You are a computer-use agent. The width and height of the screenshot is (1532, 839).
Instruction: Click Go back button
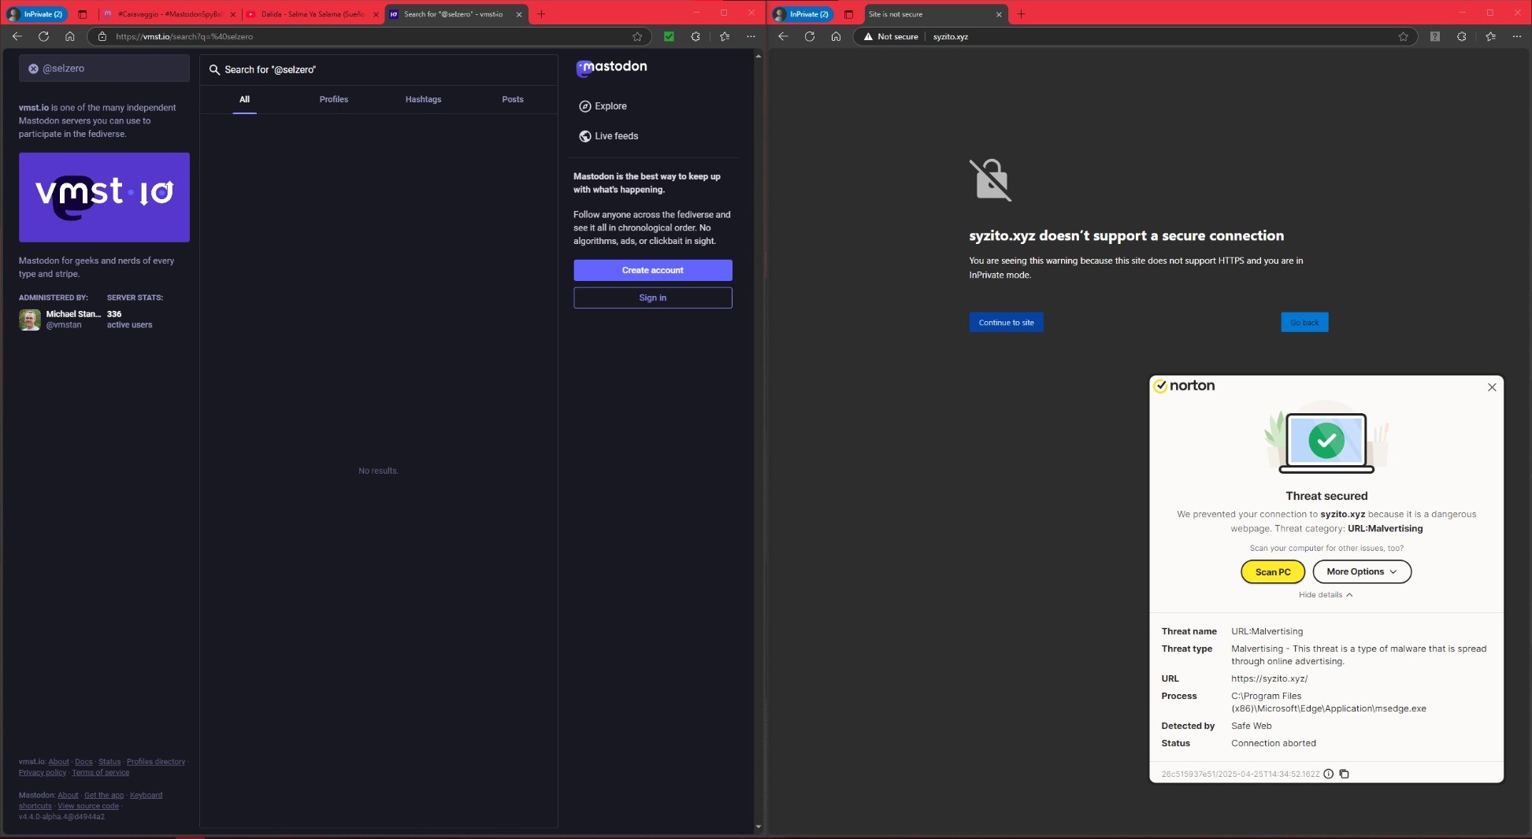pyautogui.click(x=1304, y=323)
